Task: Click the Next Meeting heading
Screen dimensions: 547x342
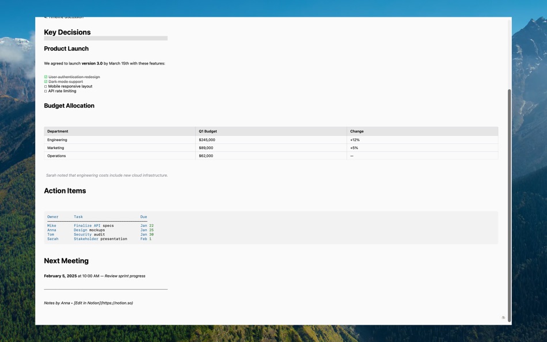Action: 66,261
